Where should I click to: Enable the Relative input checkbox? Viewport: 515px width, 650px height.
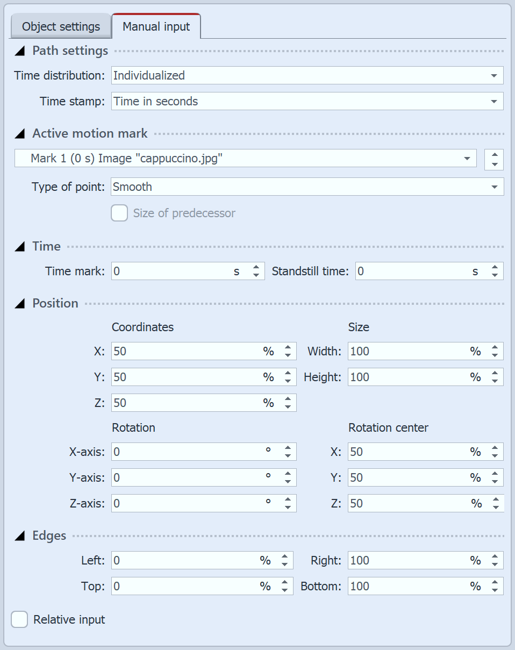point(19,619)
